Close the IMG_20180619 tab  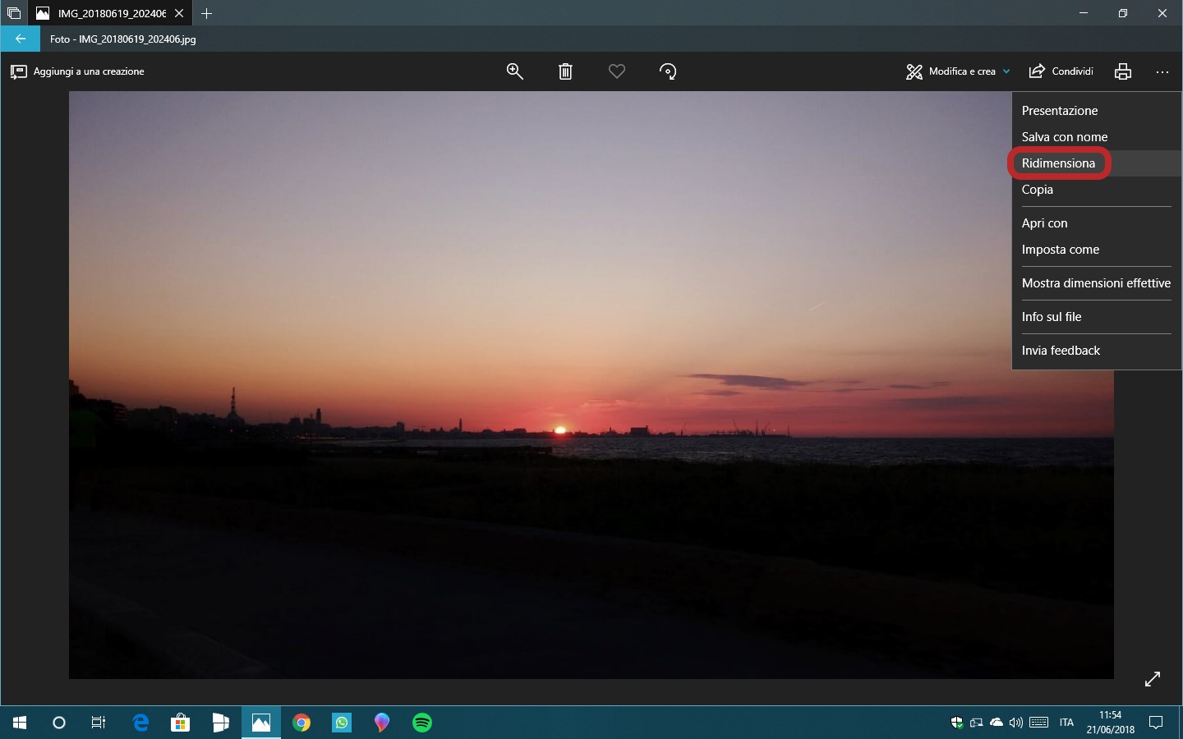click(179, 13)
